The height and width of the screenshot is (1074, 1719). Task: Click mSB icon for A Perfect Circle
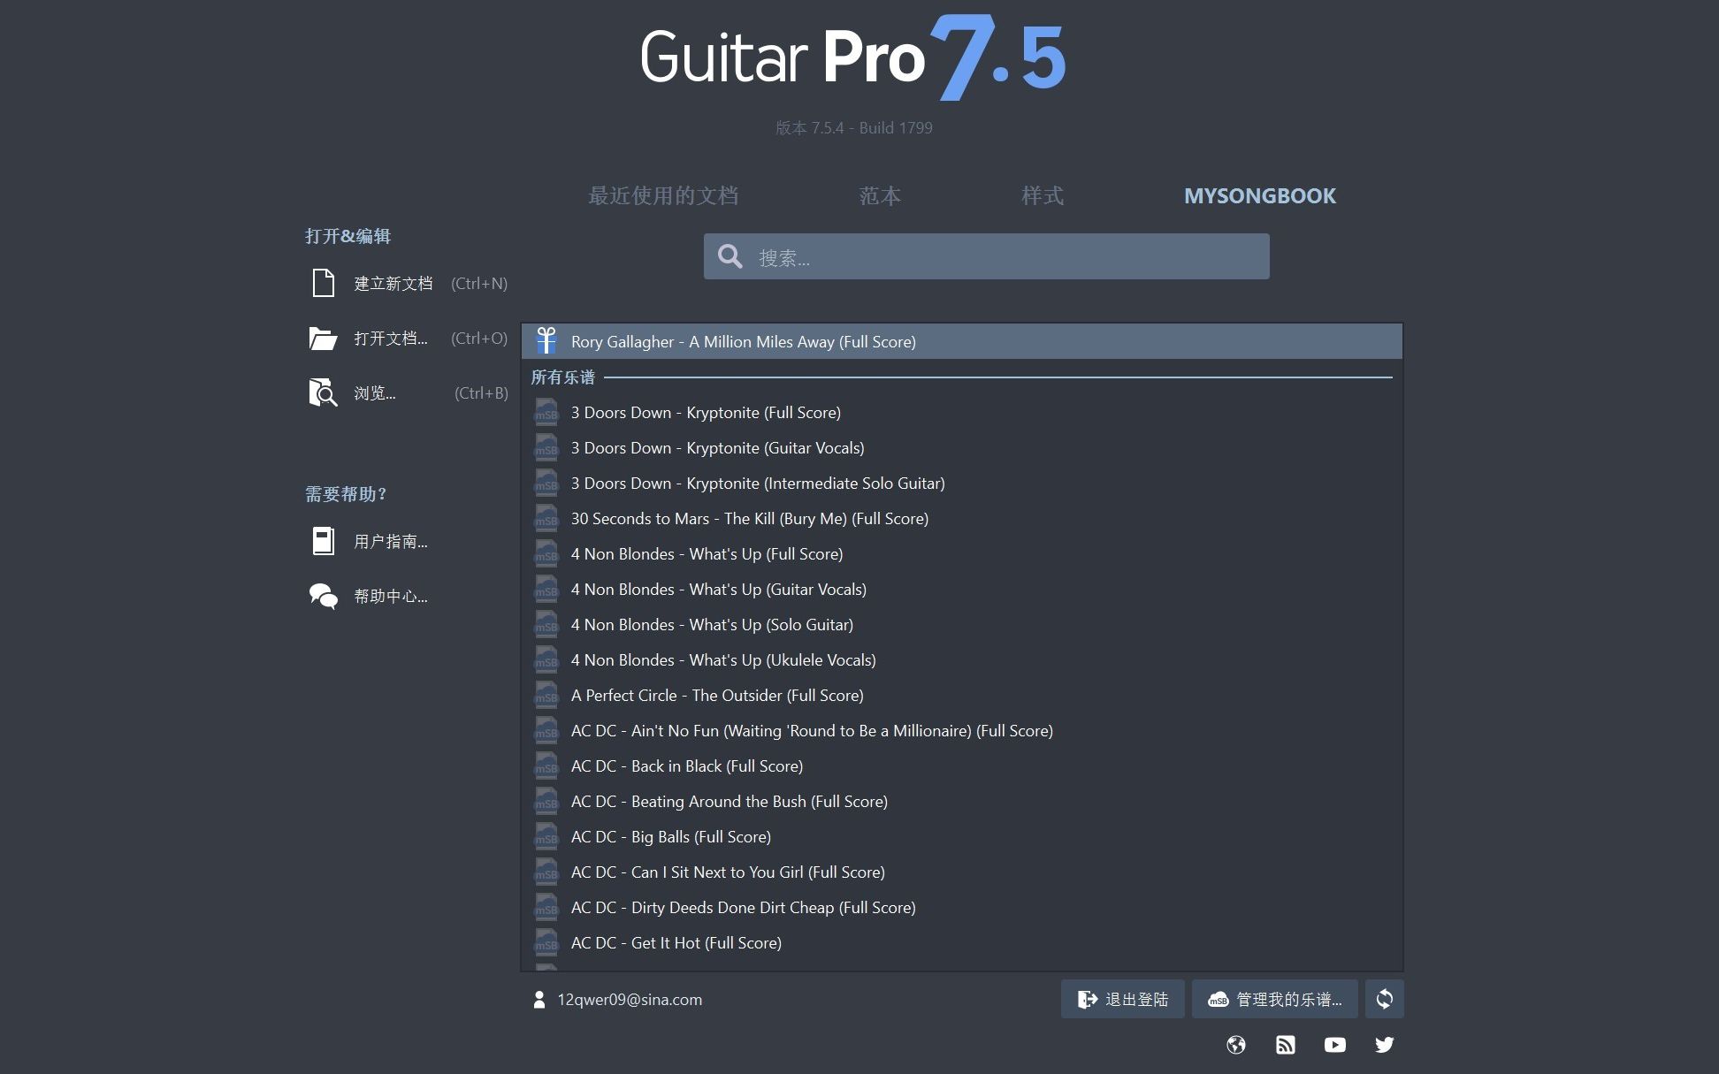[x=546, y=696]
